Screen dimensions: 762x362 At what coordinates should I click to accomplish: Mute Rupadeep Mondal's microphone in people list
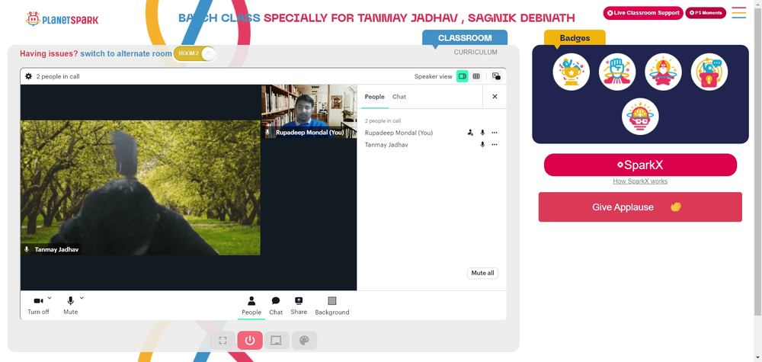(x=482, y=133)
